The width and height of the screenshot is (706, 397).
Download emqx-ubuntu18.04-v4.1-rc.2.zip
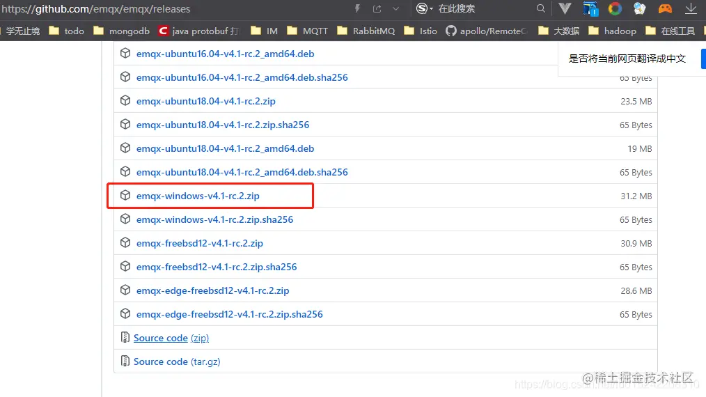(x=206, y=101)
